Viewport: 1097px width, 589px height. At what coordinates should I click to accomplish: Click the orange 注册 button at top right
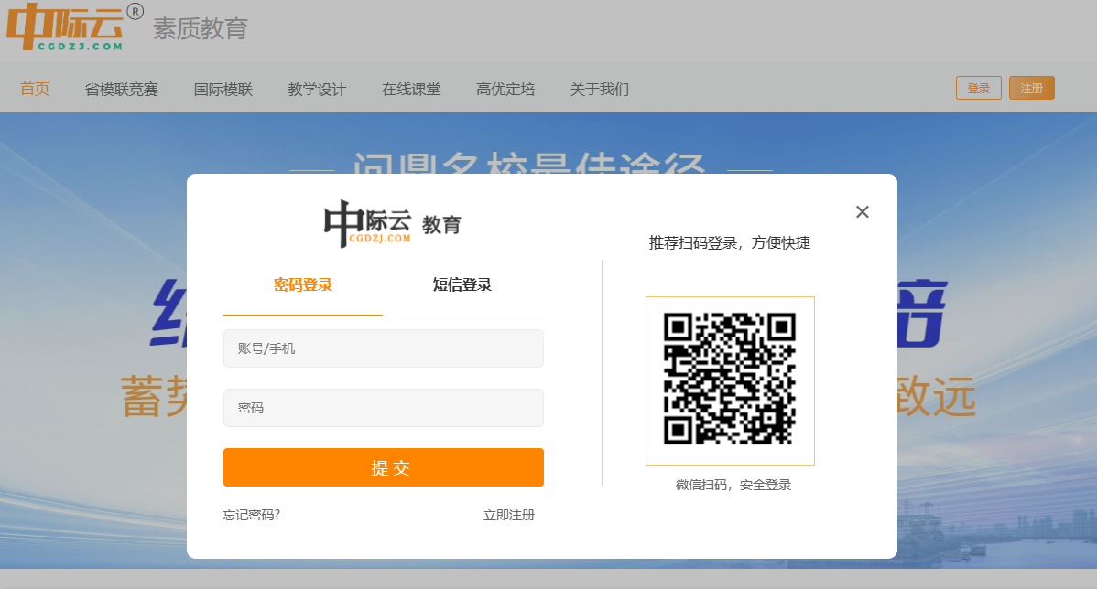click(1031, 87)
